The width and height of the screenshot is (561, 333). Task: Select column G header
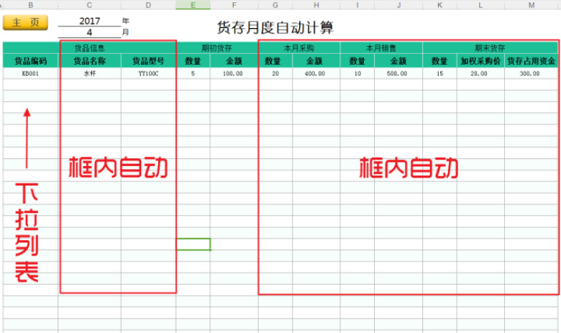click(x=275, y=5)
